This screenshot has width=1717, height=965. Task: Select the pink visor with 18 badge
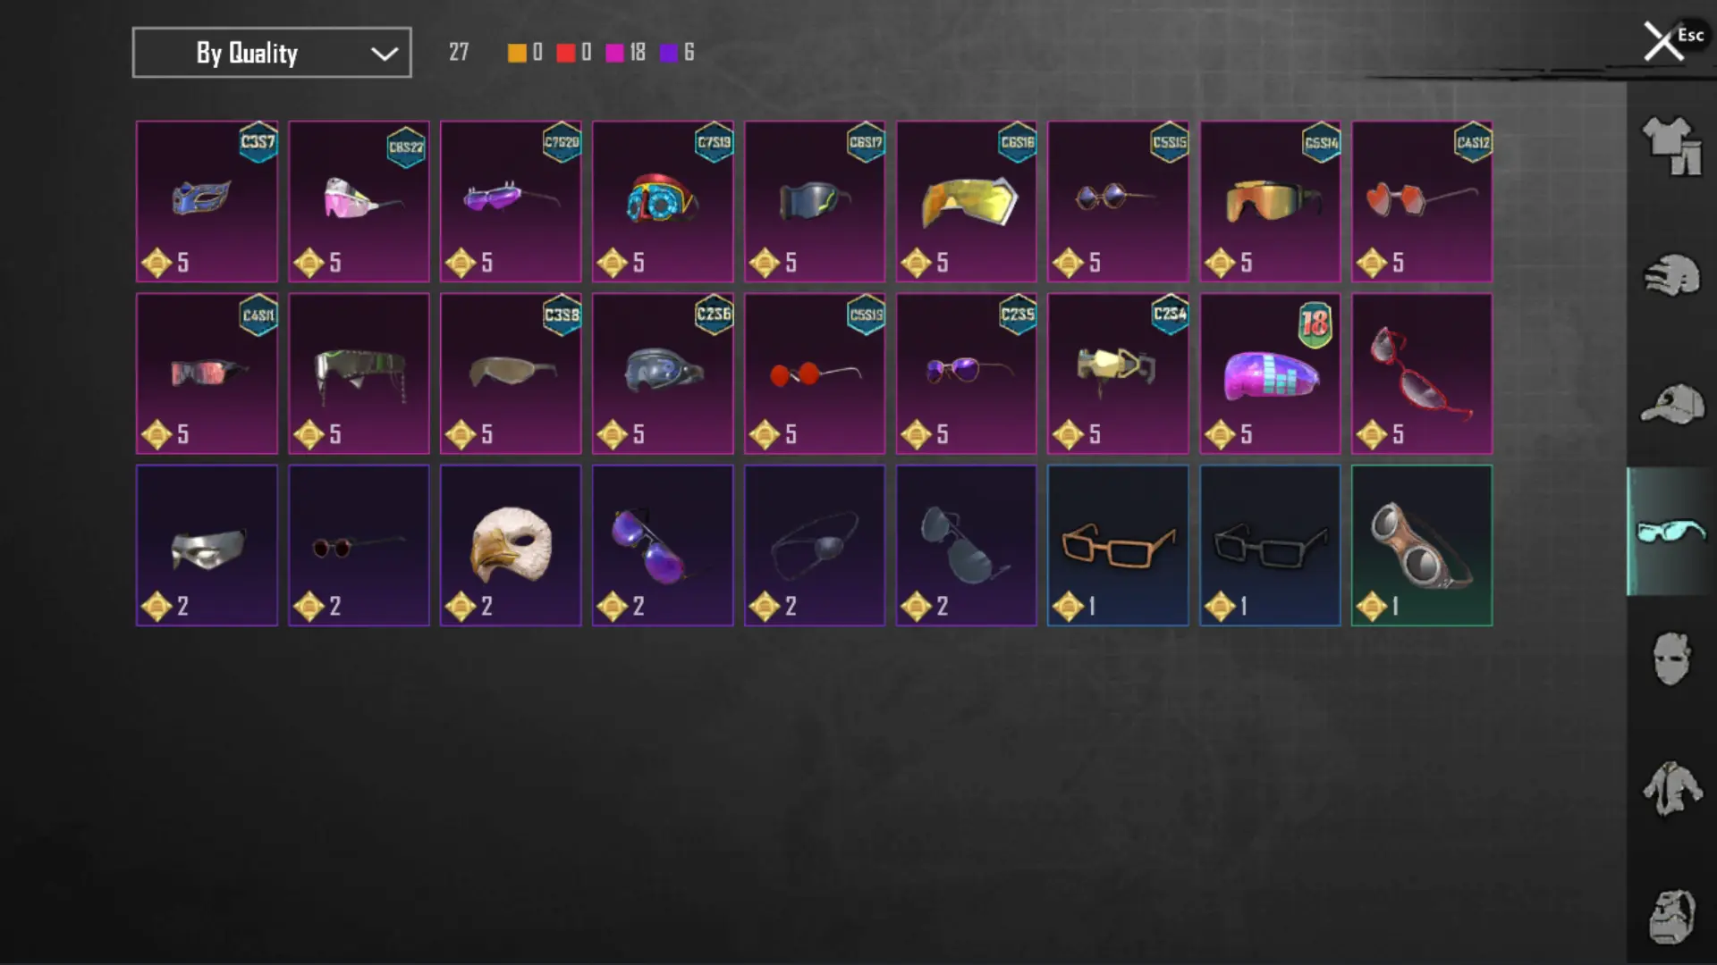(1270, 373)
